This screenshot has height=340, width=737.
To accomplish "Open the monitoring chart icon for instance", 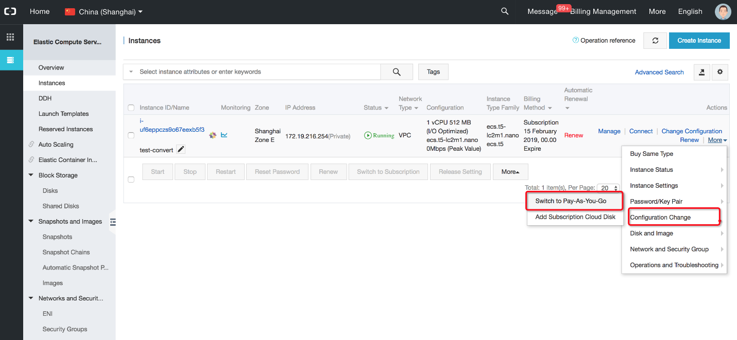I will [224, 135].
